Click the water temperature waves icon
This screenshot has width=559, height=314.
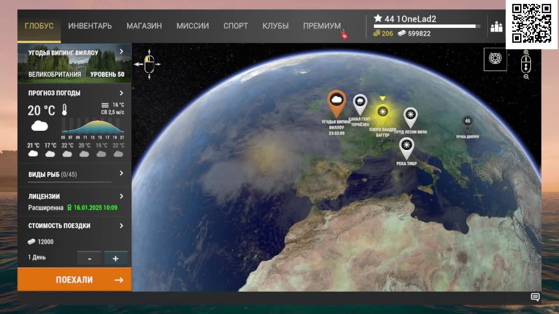click(x=105, y=105)
